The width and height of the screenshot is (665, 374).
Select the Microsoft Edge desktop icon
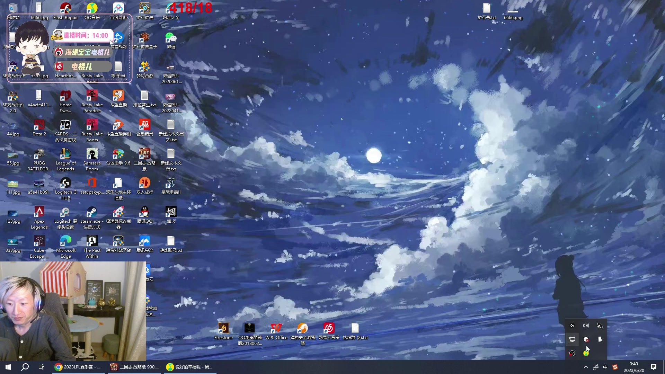(x=65, y=247)
